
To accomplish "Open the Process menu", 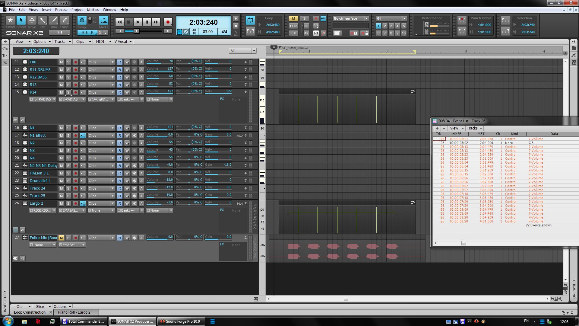I will 61,10.
